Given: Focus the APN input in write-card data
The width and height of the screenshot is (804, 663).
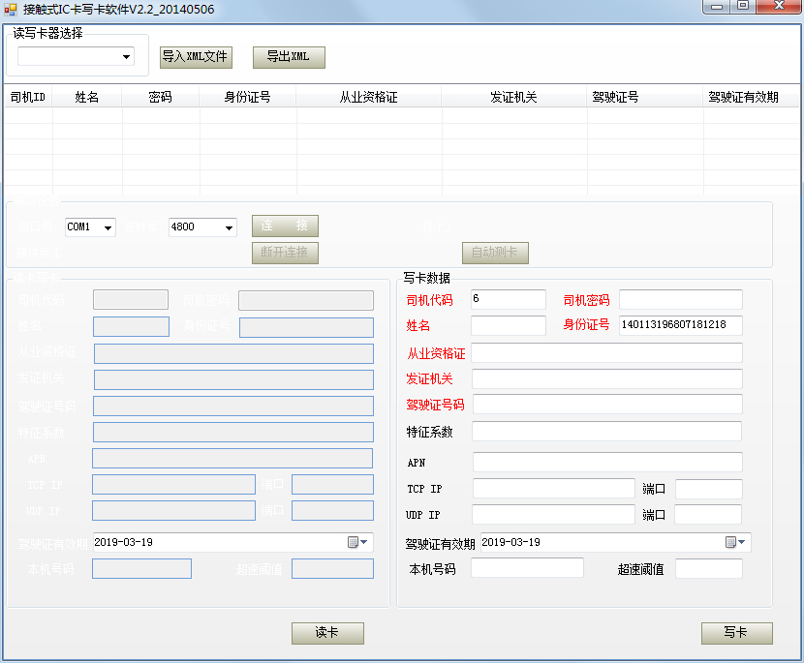Looking at the screenshot, I should [607, 463].
